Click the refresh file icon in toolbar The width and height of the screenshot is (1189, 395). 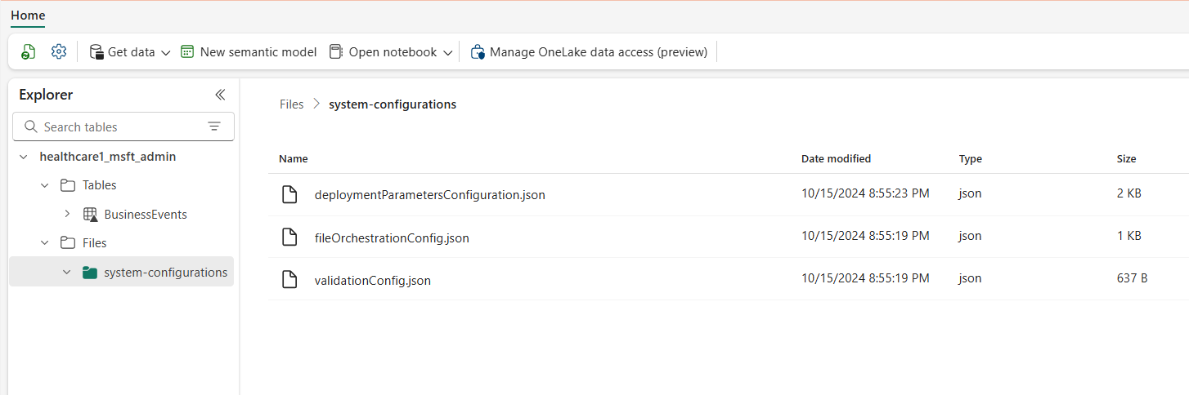[29, 52]
